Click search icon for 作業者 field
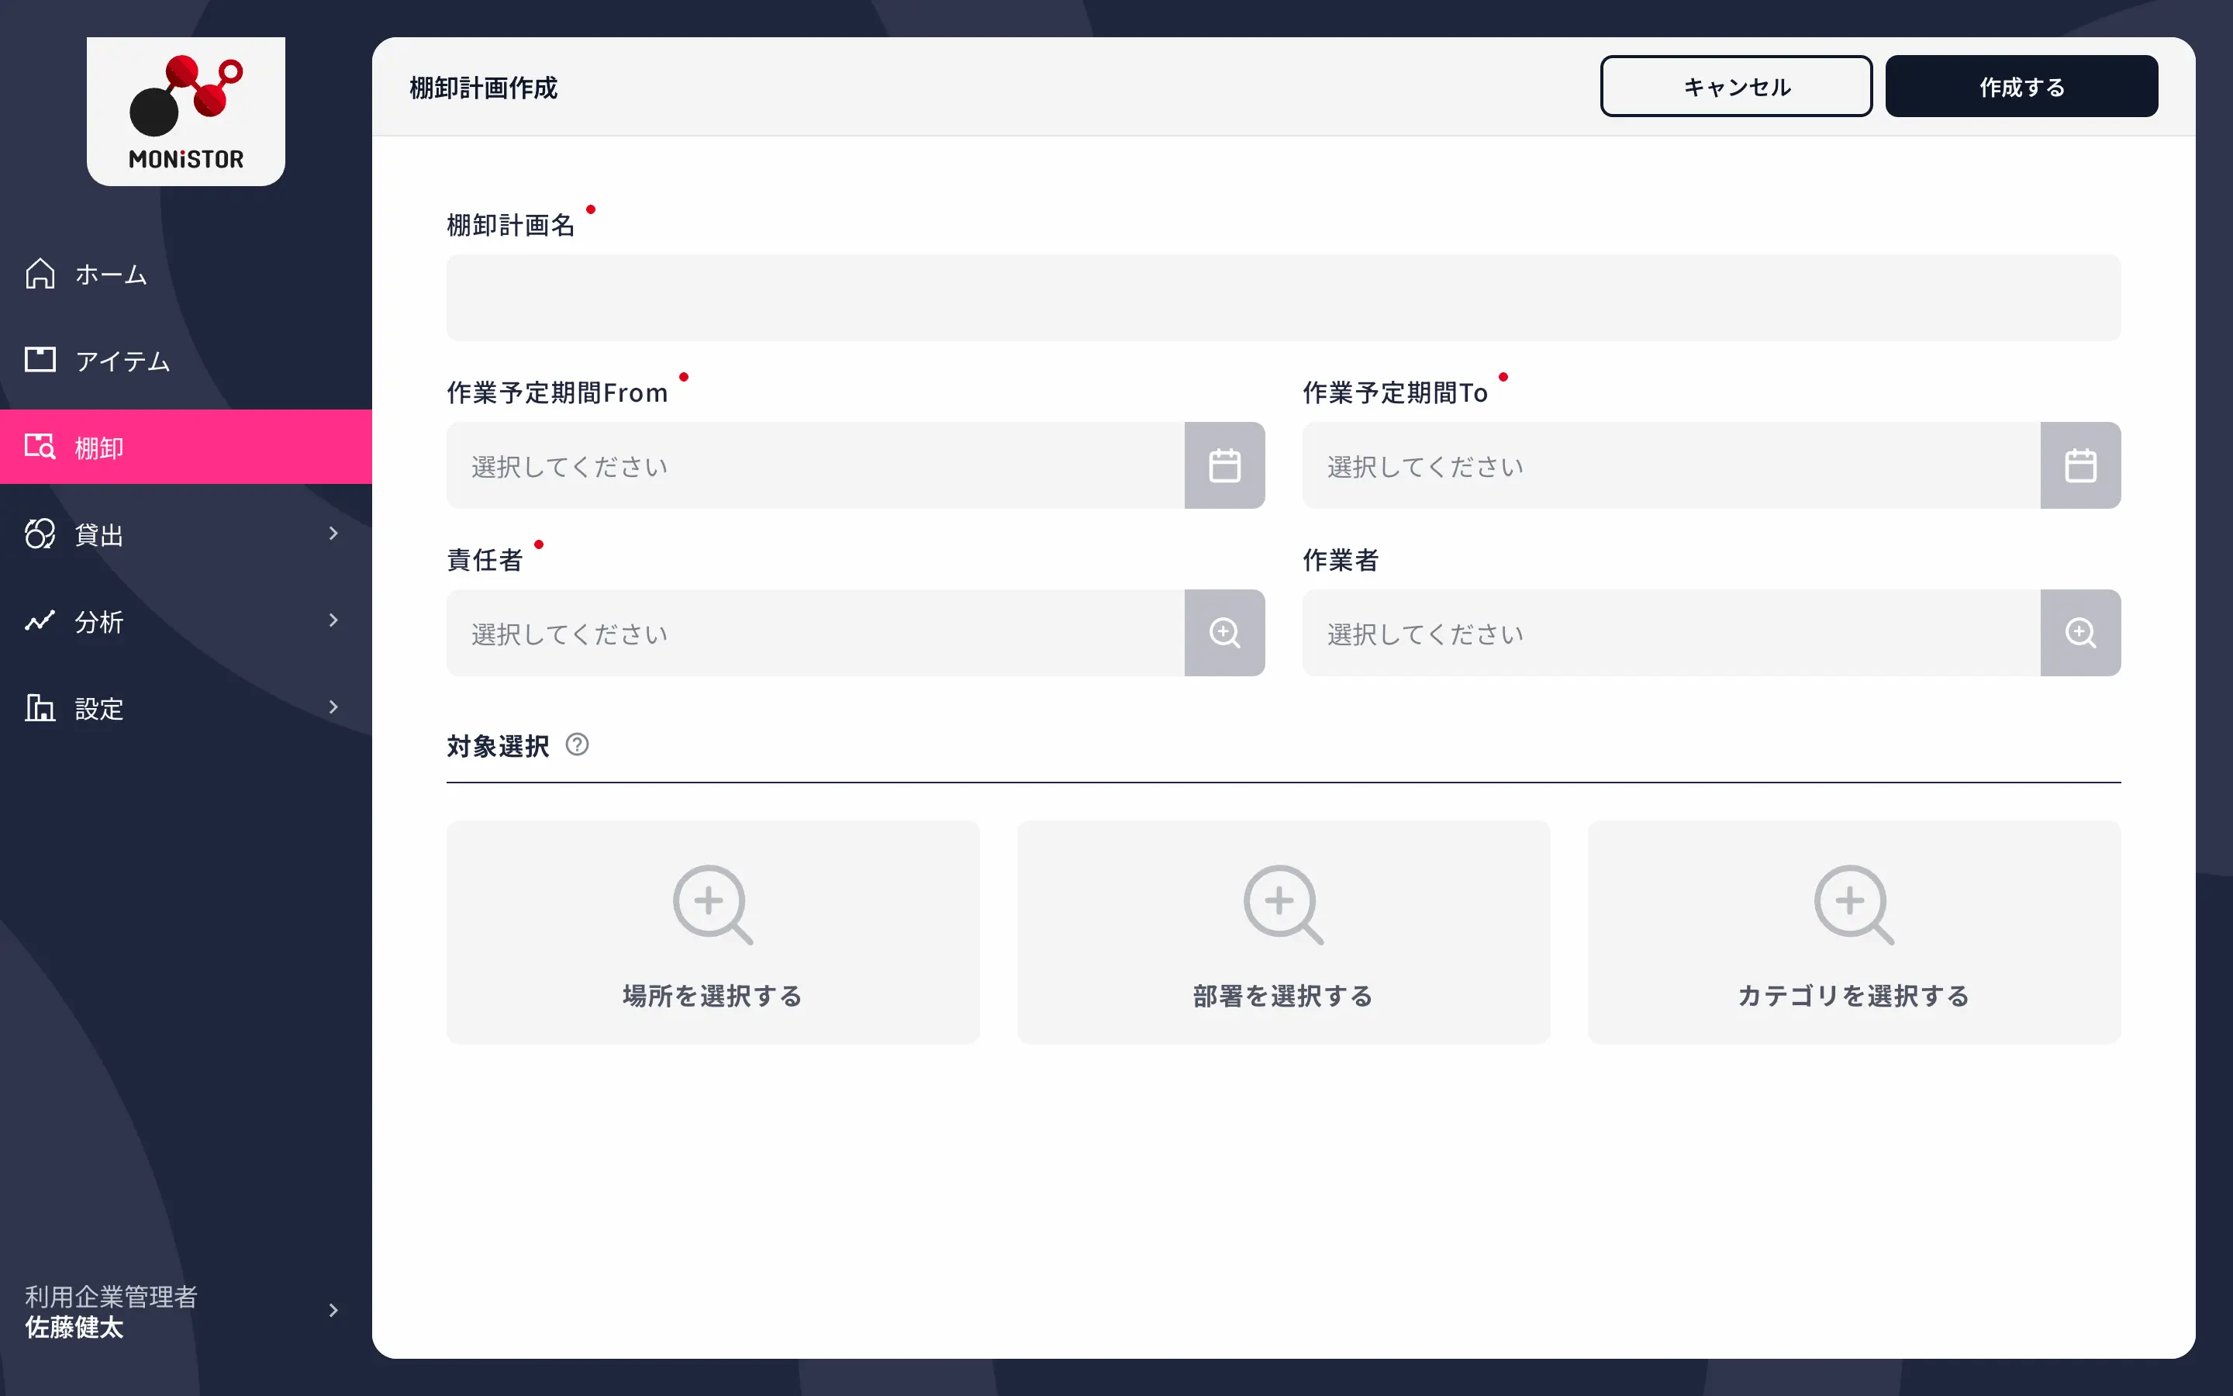 [x=2079, y=632]
